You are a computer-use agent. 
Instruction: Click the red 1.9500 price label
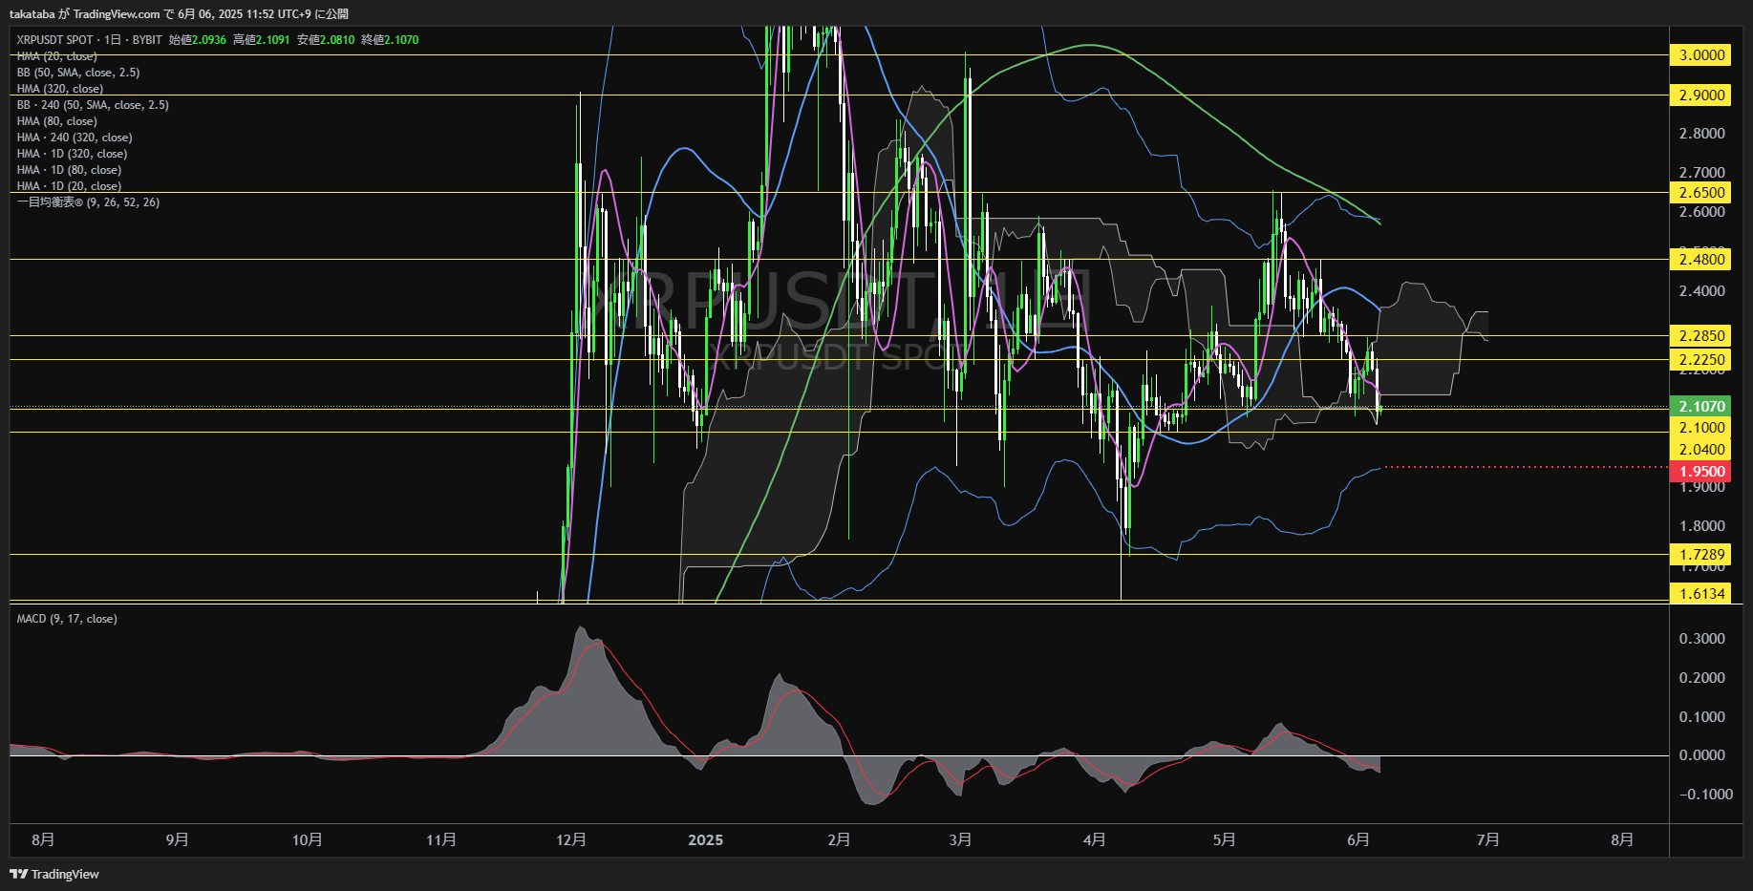pos(1700,472)
